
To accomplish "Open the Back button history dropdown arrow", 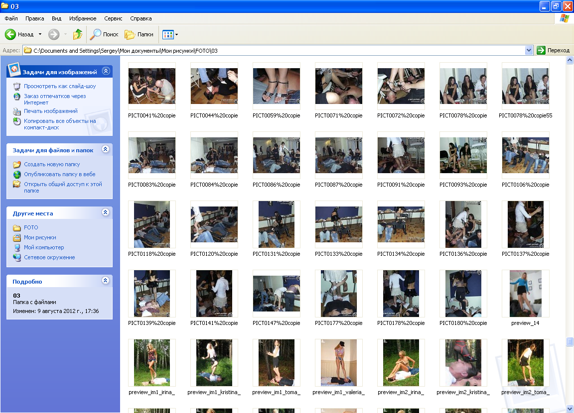I will (40, 34).
